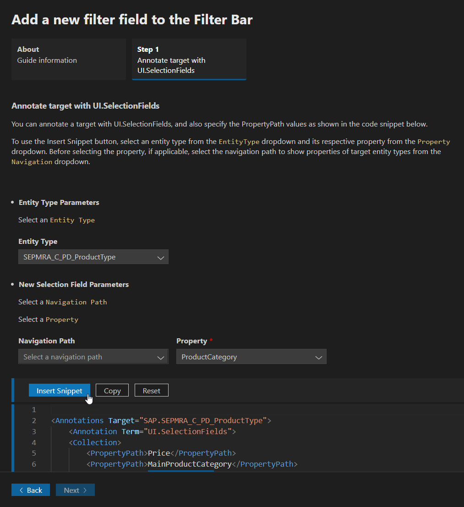The image size is (464, 507).
Task: Click MainProductCategory in the code snippet
Action: [190, 464]
